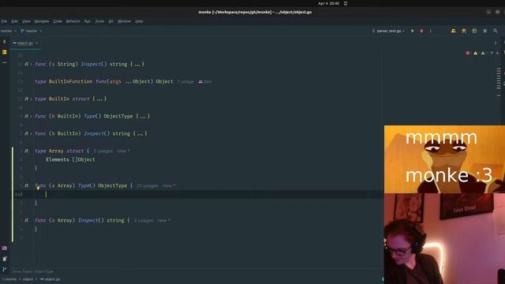Run the parser_test.go configuration
This screenshot has width=505, height=284.
pyautogui.click(x=412, y=31)
